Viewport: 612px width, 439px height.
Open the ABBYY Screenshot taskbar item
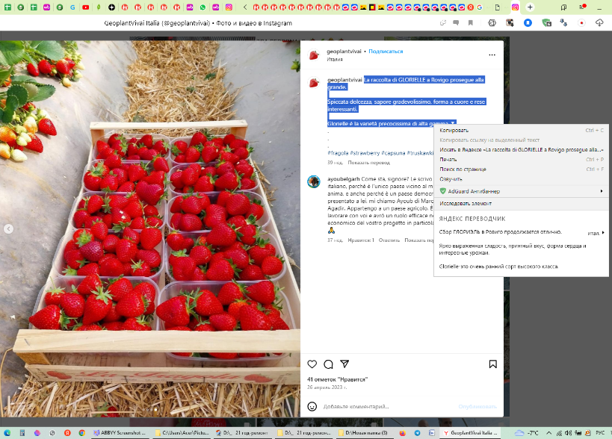tap(120, 433)
